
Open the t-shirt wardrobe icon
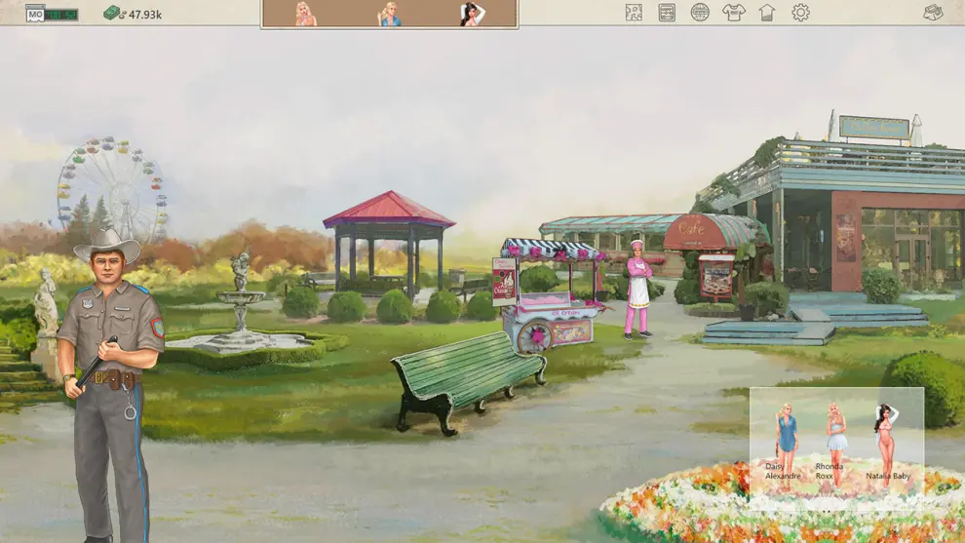(x=733, y=13)
